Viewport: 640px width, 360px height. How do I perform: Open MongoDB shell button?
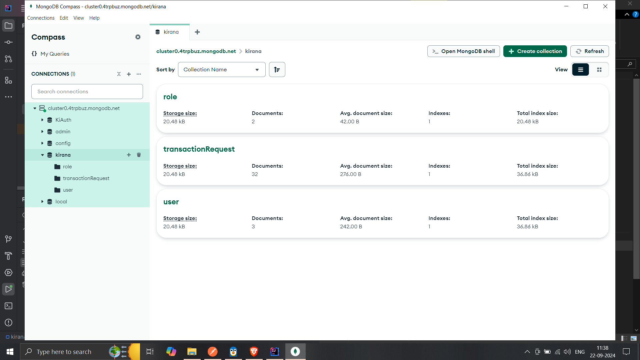(x=463, y=51)
